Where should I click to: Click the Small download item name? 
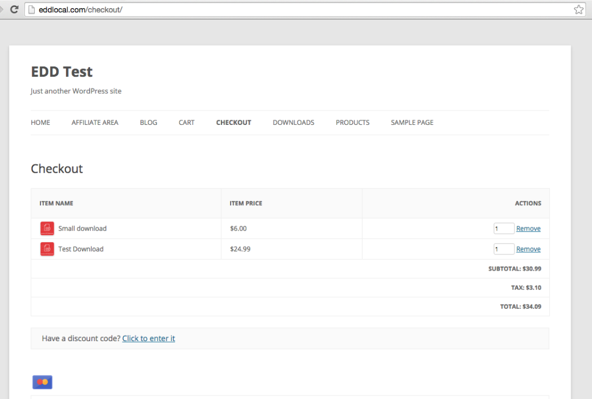[x=82, y=228]
